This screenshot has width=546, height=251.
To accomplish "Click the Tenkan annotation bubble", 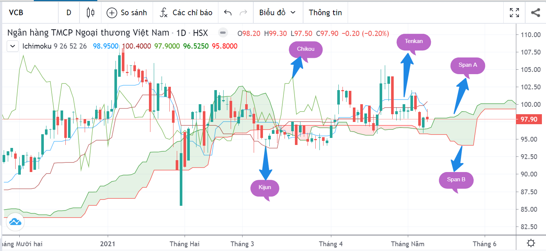I will click(414, 43).
